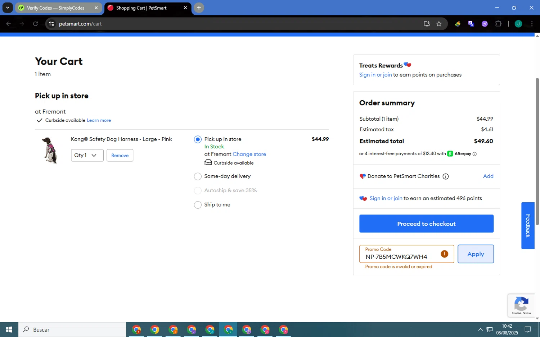Screen dimensions: 540x337
Task: Open the Extensions puzzle icon
Action: click(498, 24)
